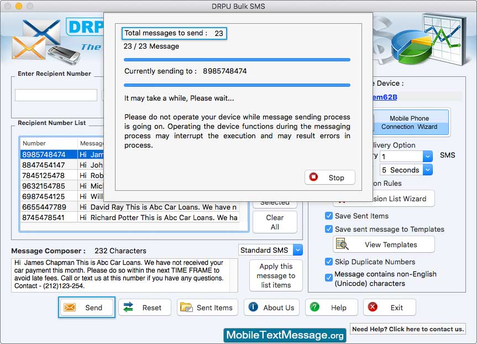Click the em62B device link
The width and height of the screenshot is (477, 344).
tap(385, 97)
